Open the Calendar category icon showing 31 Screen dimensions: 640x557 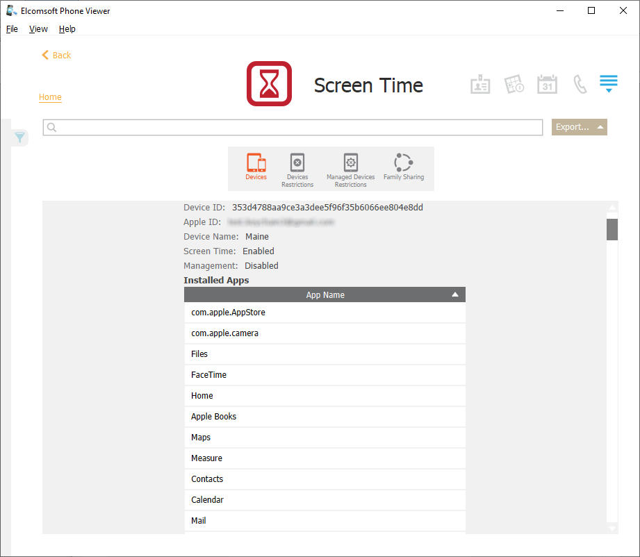point(547,85)
